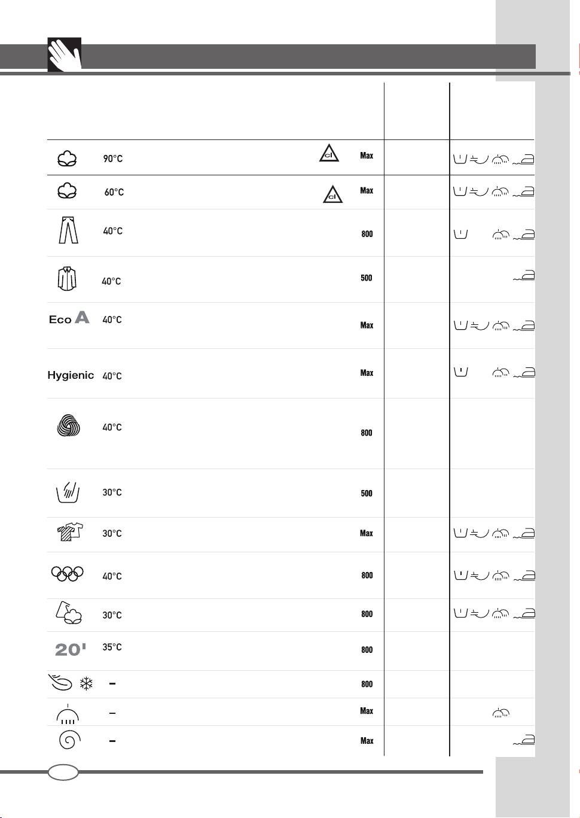Click the three-rings program icon at 40°C
The width and height of the screenshot is (580, 818).
point(68,574)
